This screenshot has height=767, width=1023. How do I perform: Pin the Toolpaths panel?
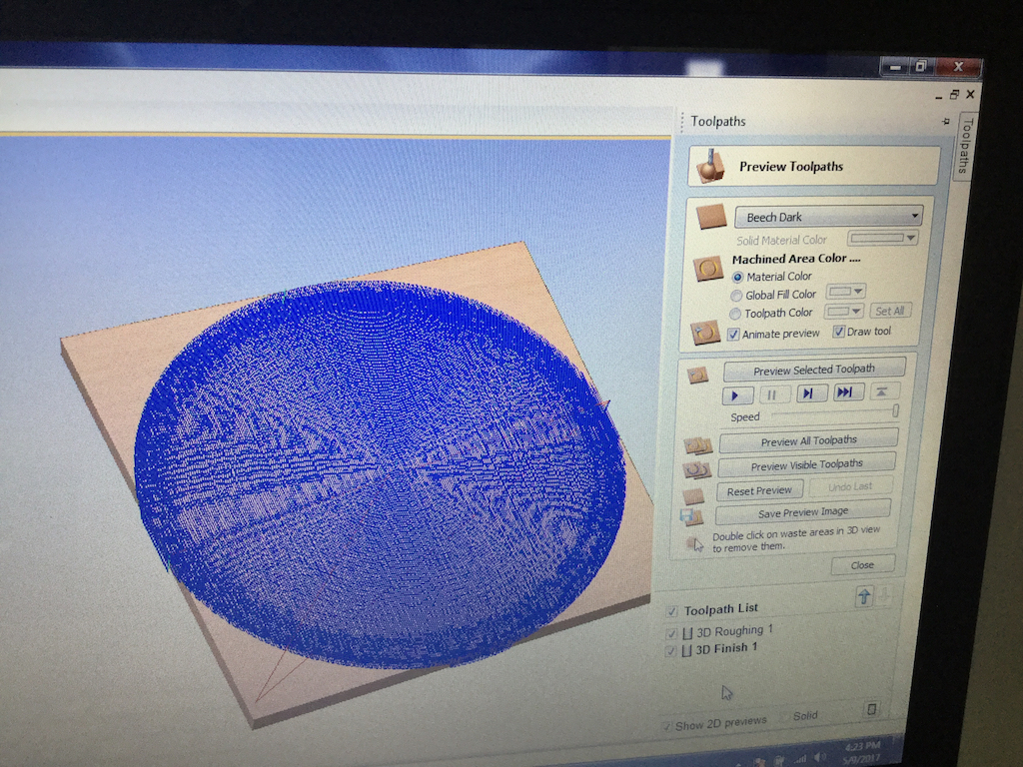coord(945,121)
